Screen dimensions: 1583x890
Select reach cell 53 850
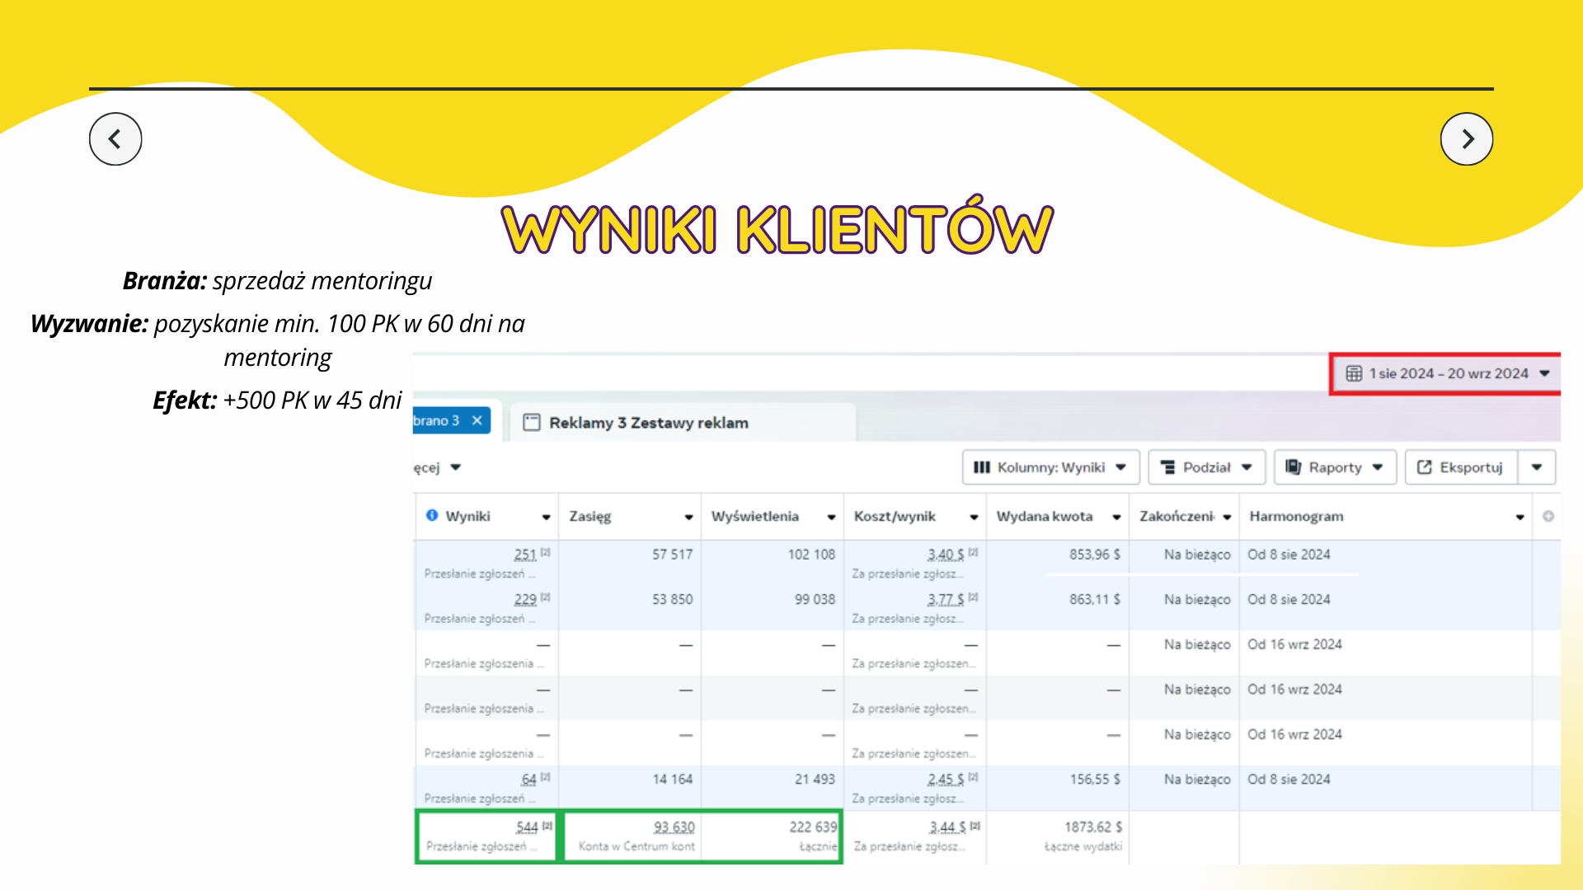tap(672, 599)
